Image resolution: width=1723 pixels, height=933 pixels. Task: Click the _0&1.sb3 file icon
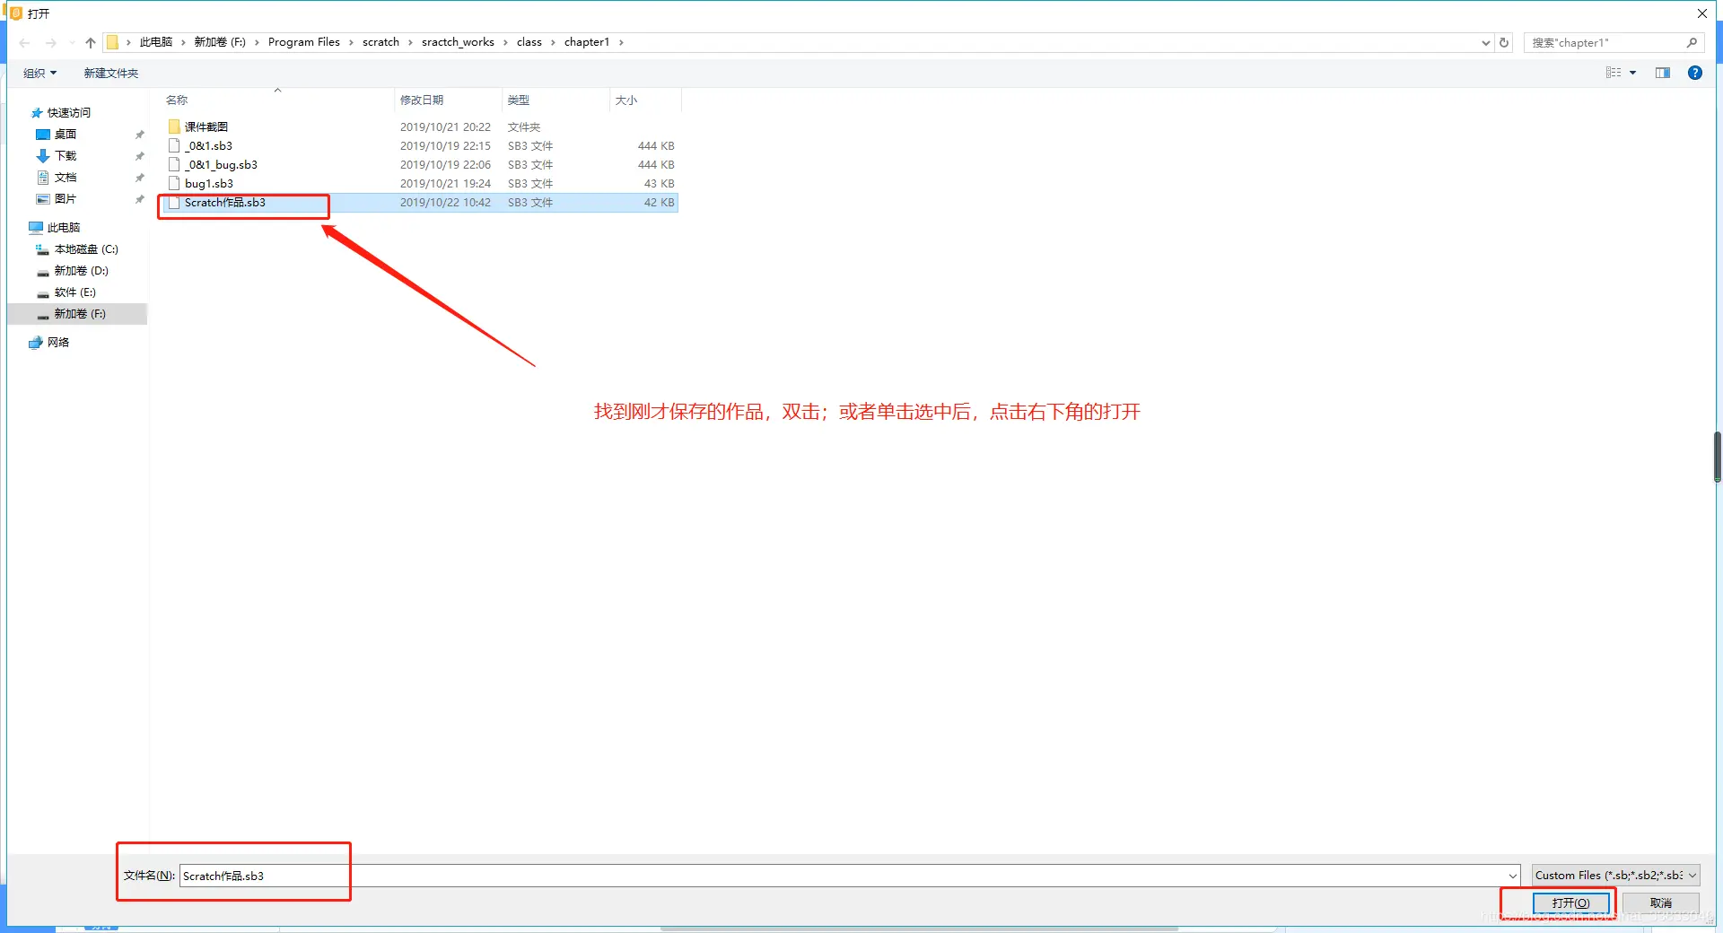click(x=174, y=145)
